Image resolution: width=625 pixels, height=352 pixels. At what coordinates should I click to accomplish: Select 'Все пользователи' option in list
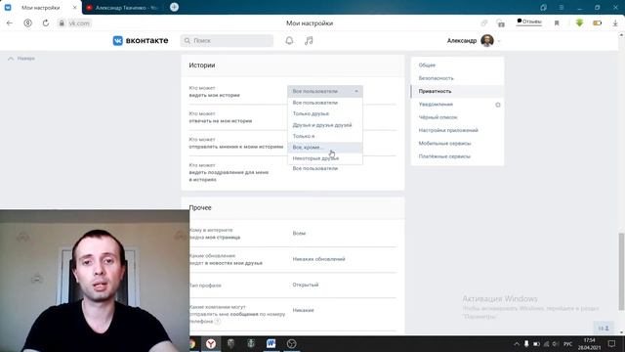click(325, 103)
